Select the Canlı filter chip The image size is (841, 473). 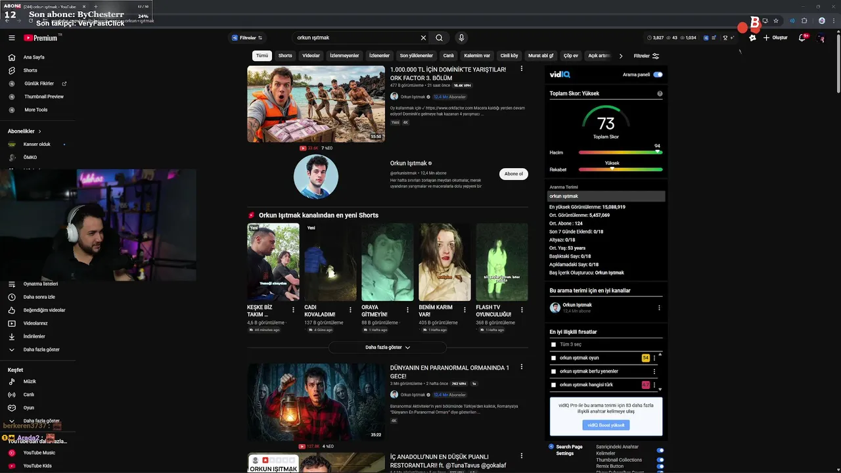[449, 56]
